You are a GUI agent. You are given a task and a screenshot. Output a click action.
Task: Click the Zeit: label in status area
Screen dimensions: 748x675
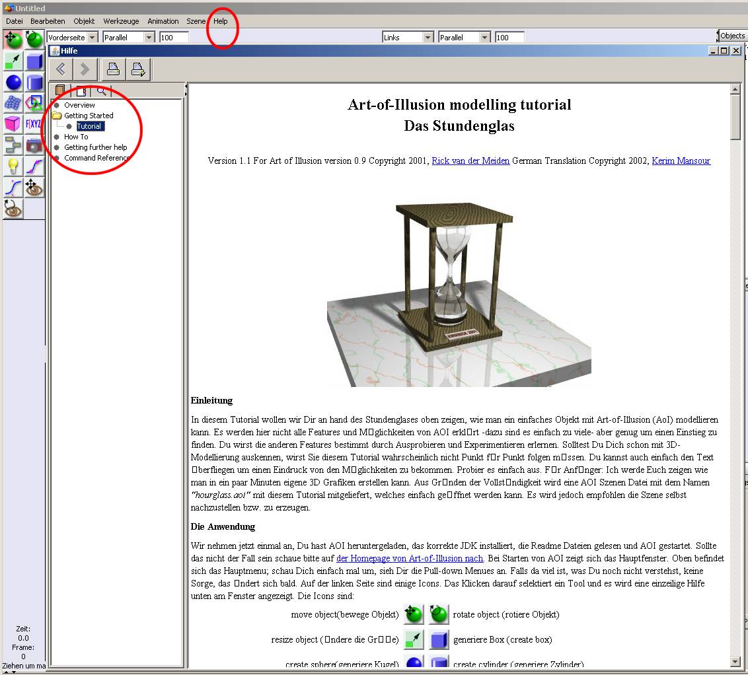pos(23,629)
